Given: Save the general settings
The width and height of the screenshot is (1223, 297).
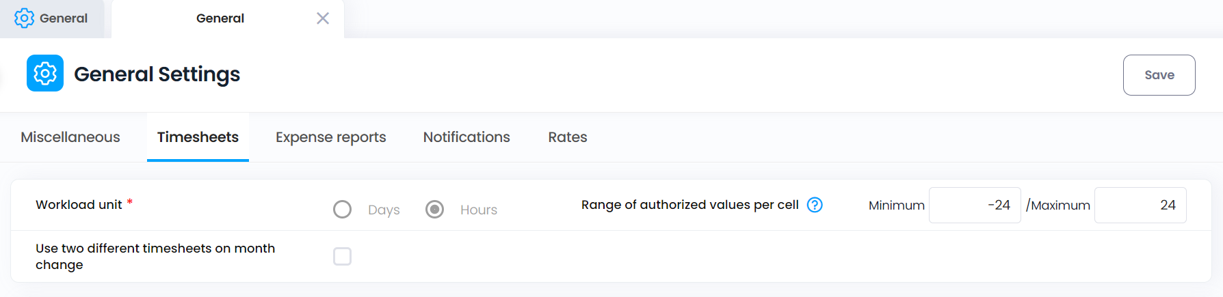Looking at the screenshot, I should [x=1159, y=75].
